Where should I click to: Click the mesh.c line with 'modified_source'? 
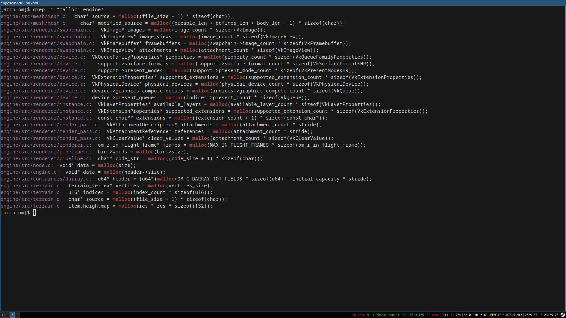coord(173,23)
